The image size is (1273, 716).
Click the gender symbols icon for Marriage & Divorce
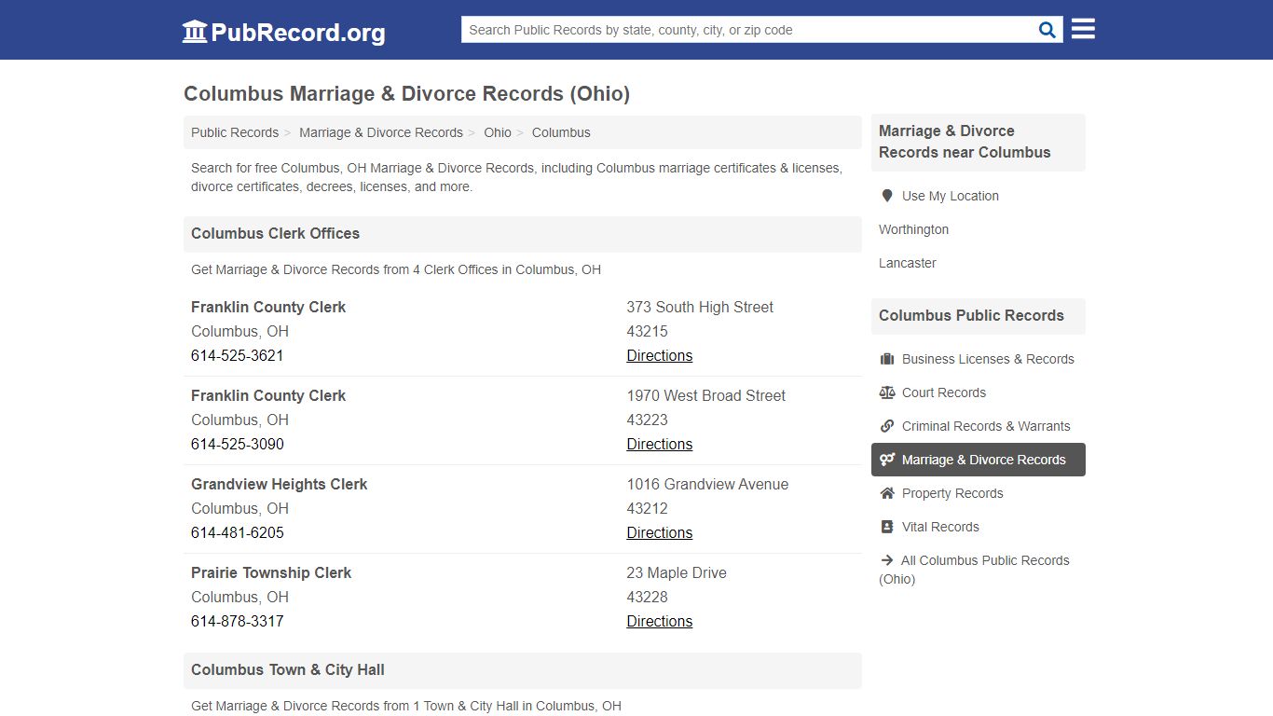click(x=887, y=460)
